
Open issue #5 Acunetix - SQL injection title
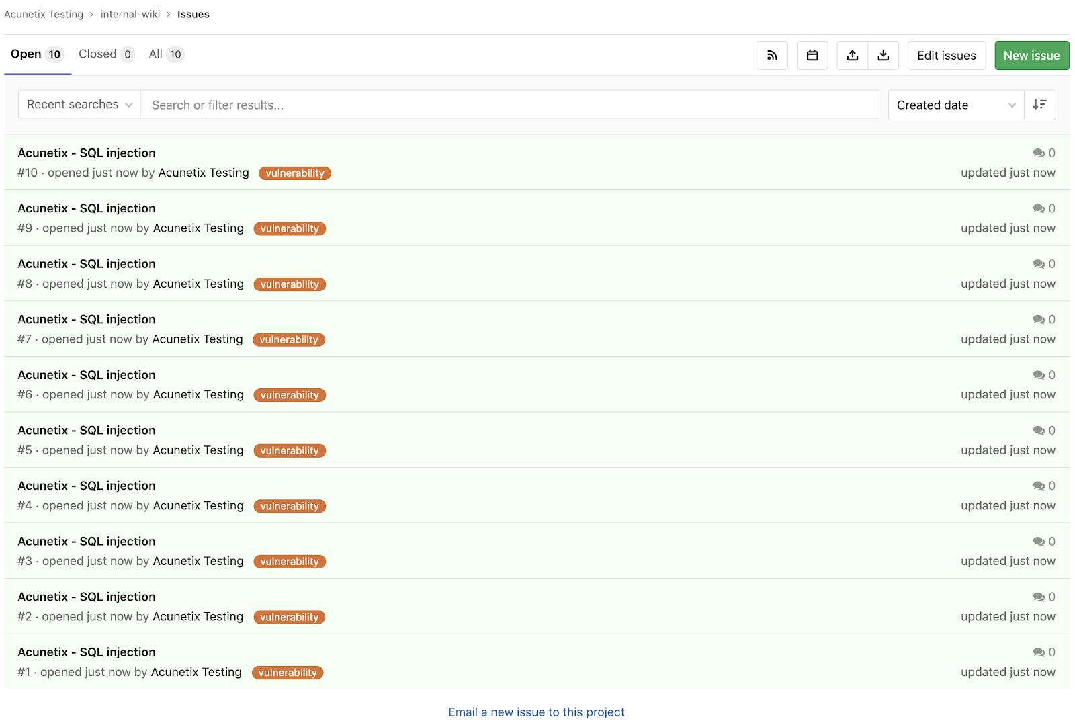coord(87,431)
